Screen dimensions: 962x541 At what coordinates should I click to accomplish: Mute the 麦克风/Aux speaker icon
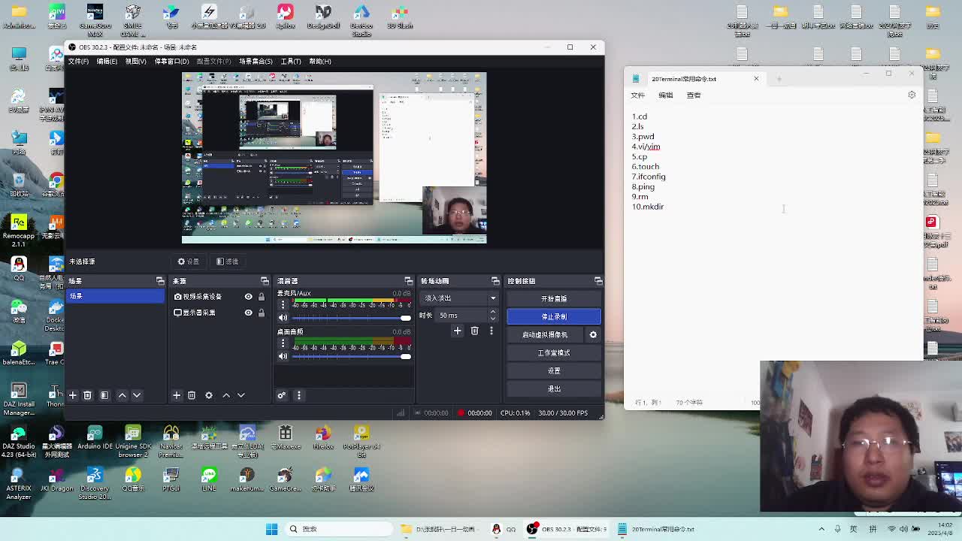[x=283, y=318]
